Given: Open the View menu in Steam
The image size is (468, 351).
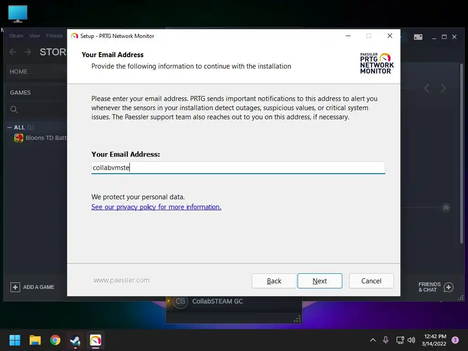Looking at the screenshot, I should click(x=35, y=36).
